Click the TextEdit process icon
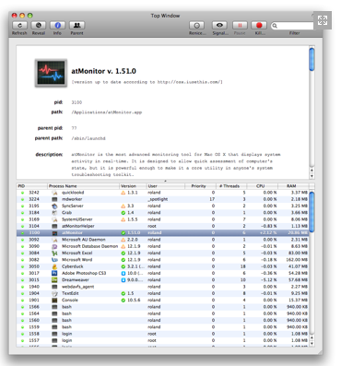Viewport: 341px width, 366px height. coord(54,293)
